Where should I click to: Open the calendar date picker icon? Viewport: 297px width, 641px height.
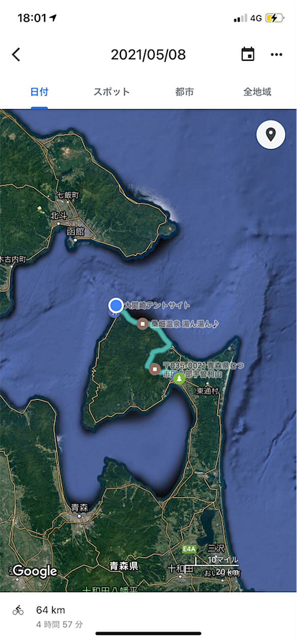click(x=248, y=55)
